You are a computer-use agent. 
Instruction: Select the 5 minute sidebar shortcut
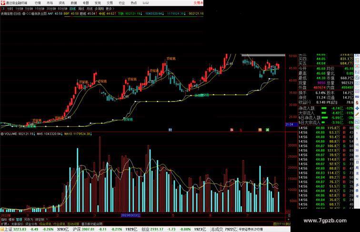click(x=357, y=139)
